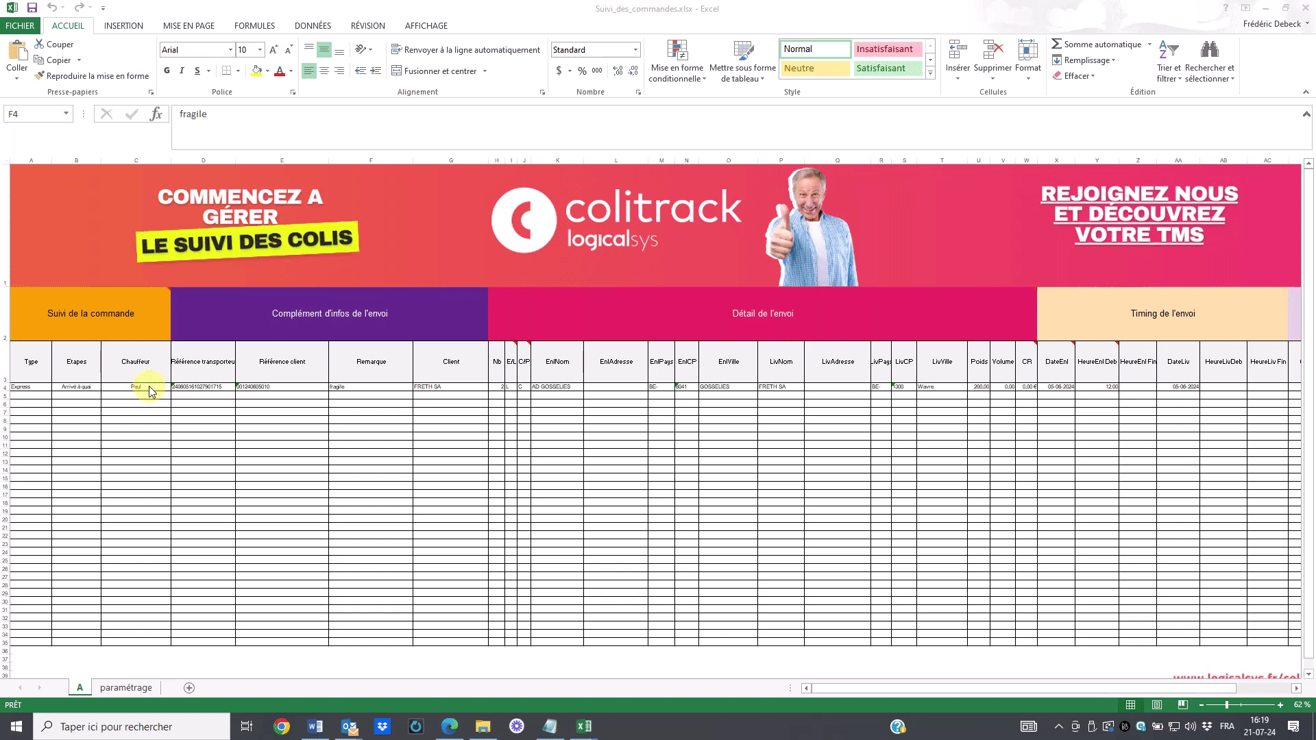Add a new sheet with plus button
This screenshot has width=1316, height=740.
click(x=189, y=687)
